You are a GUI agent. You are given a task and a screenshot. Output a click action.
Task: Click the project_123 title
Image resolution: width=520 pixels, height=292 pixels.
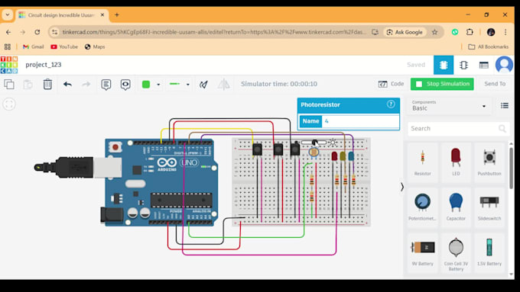[44, 65]
